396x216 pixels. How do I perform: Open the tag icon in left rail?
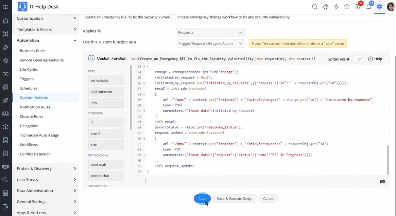[x=5, y=47]
